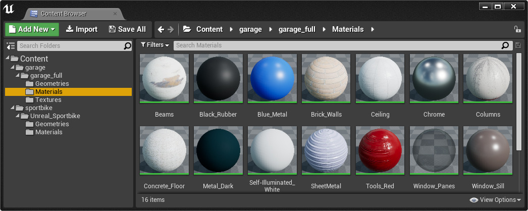This screenshot has width=528, height=211.
Task: Click the Import button
Action: (81, 29)
